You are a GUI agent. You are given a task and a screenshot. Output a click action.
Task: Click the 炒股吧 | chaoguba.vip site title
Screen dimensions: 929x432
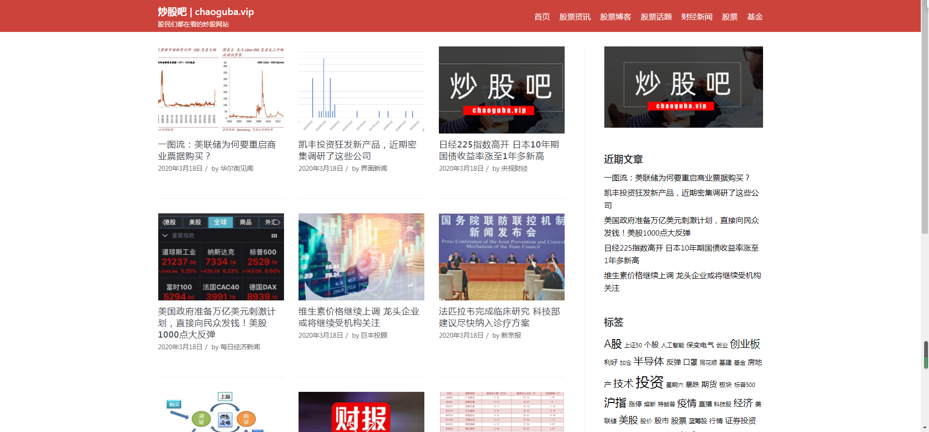tap(206, 12)
